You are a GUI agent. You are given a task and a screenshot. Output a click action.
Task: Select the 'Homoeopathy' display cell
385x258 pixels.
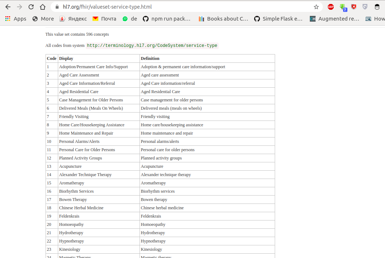click(x=99, y=225)
